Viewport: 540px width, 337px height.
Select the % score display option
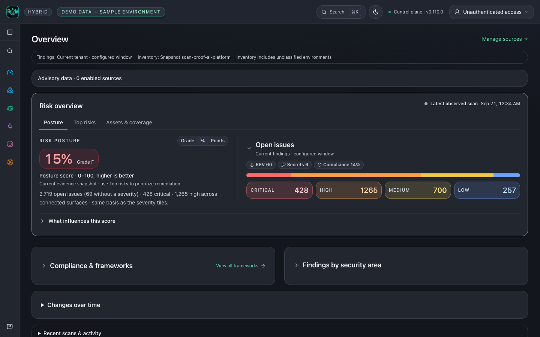click(x=202, y=141)
